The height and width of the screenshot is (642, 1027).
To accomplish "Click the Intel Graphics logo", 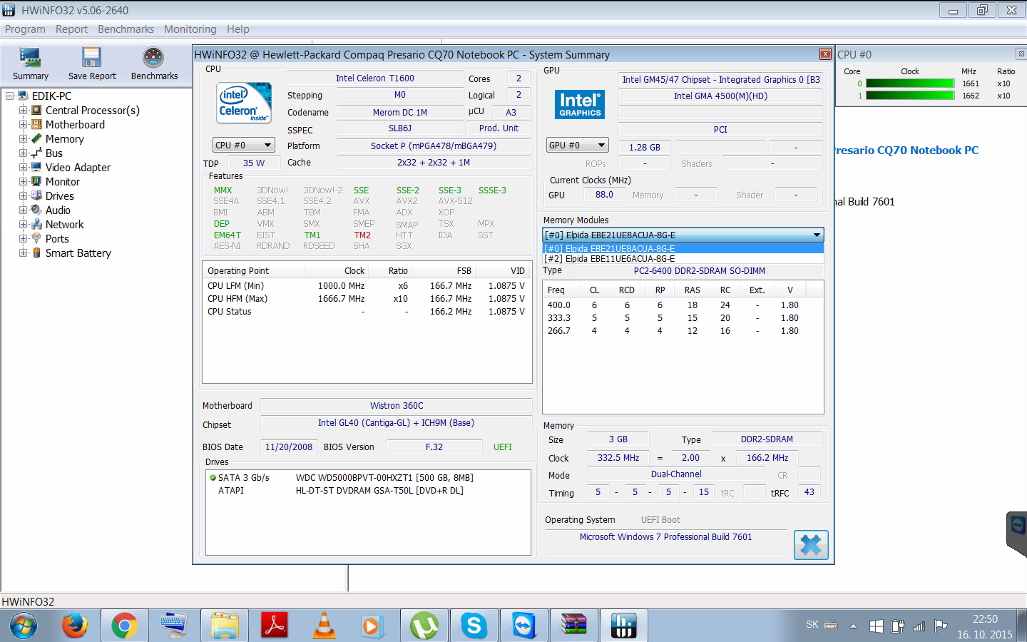I will (x=580, y=105).
